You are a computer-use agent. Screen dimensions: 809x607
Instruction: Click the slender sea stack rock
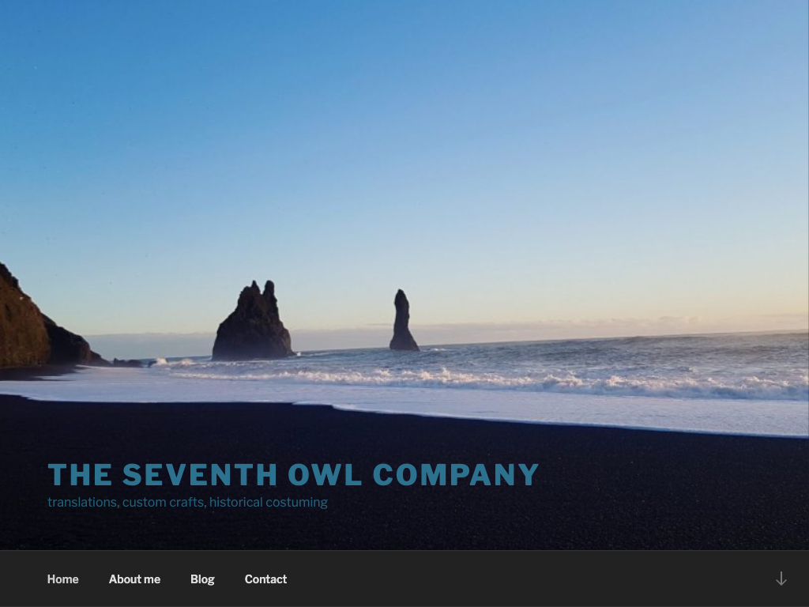pos(403,321)
